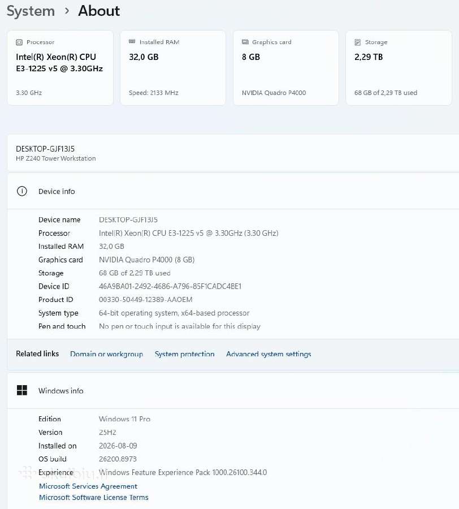Select the Storage value in Device info
459x509 pixels.
click(135, 273)
